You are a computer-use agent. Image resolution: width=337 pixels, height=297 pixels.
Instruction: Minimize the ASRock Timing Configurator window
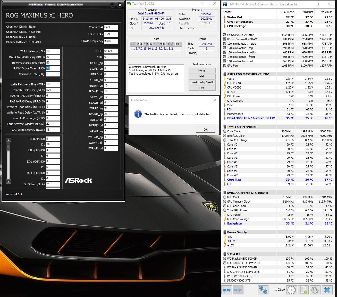112,5
